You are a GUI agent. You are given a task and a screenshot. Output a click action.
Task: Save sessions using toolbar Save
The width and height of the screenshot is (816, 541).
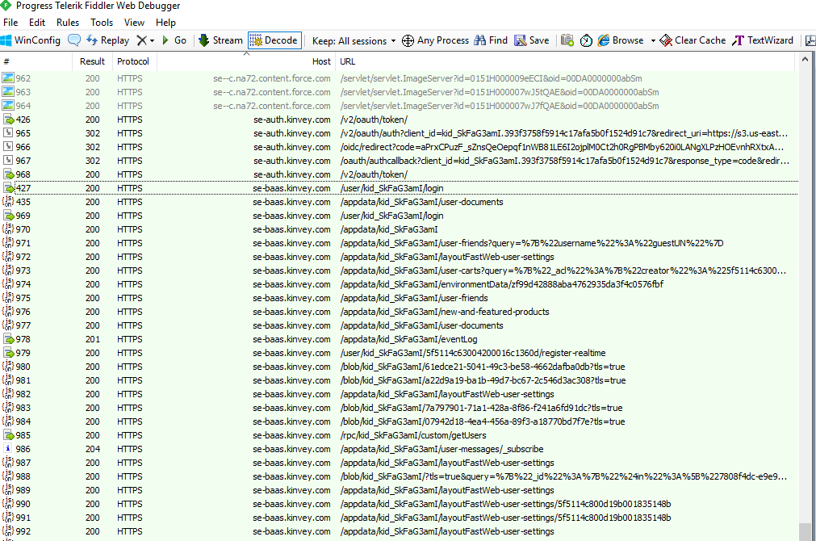click(531, 40)
